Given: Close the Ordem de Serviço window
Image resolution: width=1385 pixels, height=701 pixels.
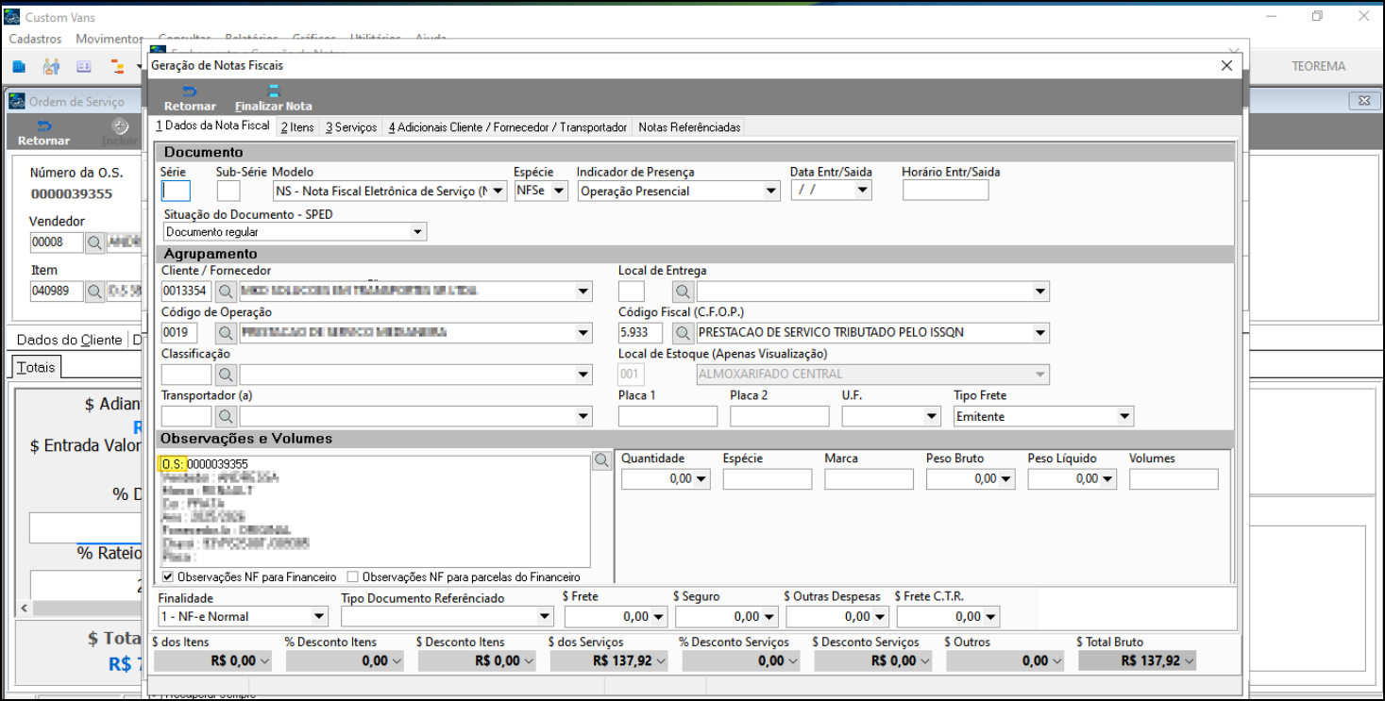Looking at the screenshot, I should pyautogui.click(x=1363, y=101).
